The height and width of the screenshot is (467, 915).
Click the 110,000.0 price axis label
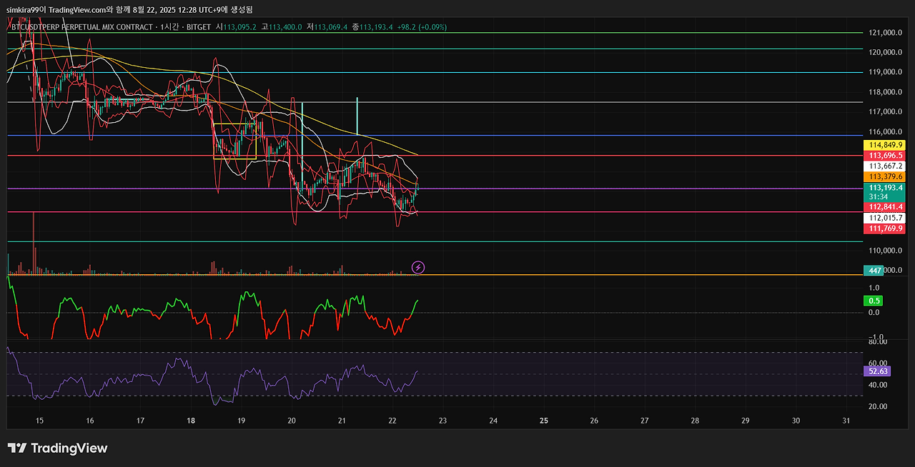(x=886, y=251)
